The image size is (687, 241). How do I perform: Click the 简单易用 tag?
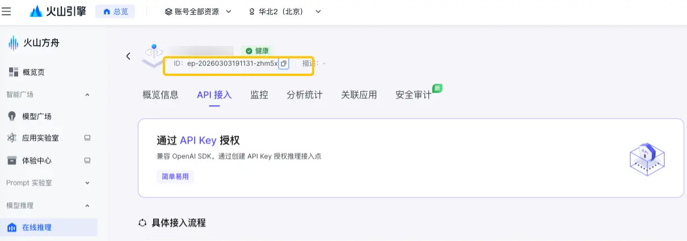pyautogui.click(x=175, y=177)
